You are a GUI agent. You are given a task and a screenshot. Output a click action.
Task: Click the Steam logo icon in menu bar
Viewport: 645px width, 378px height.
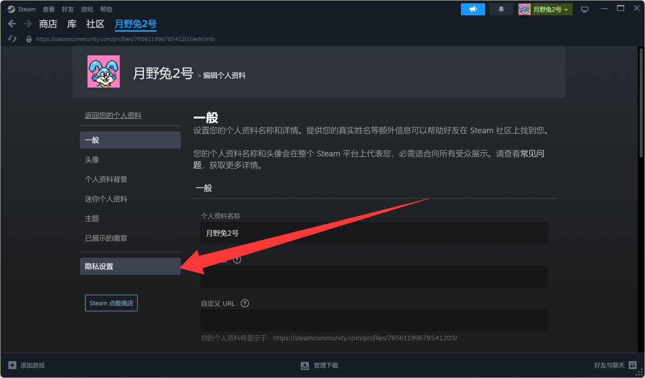tap(11, 9)
